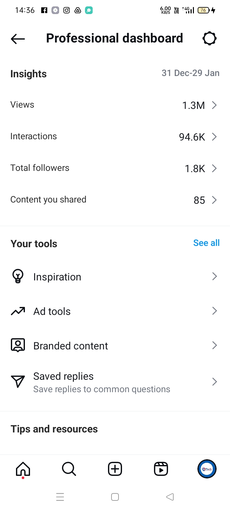This screenshot has height=511, width=230.
Task: Tap the Branded content person icon
Action: coord(18,345)
